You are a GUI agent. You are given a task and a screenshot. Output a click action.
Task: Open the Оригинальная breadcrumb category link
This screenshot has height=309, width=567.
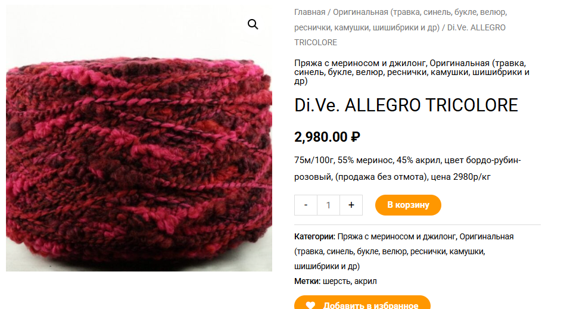pyautogui.click(x=401, y=20)
